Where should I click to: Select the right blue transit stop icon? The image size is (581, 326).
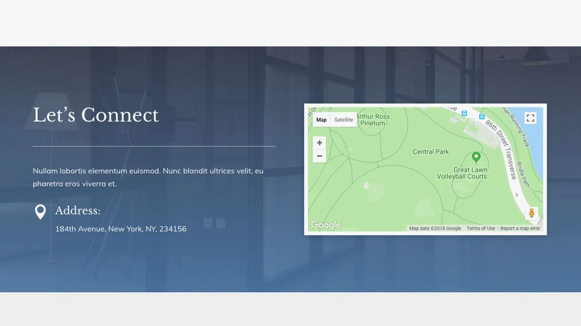click(x=482, y=116)
